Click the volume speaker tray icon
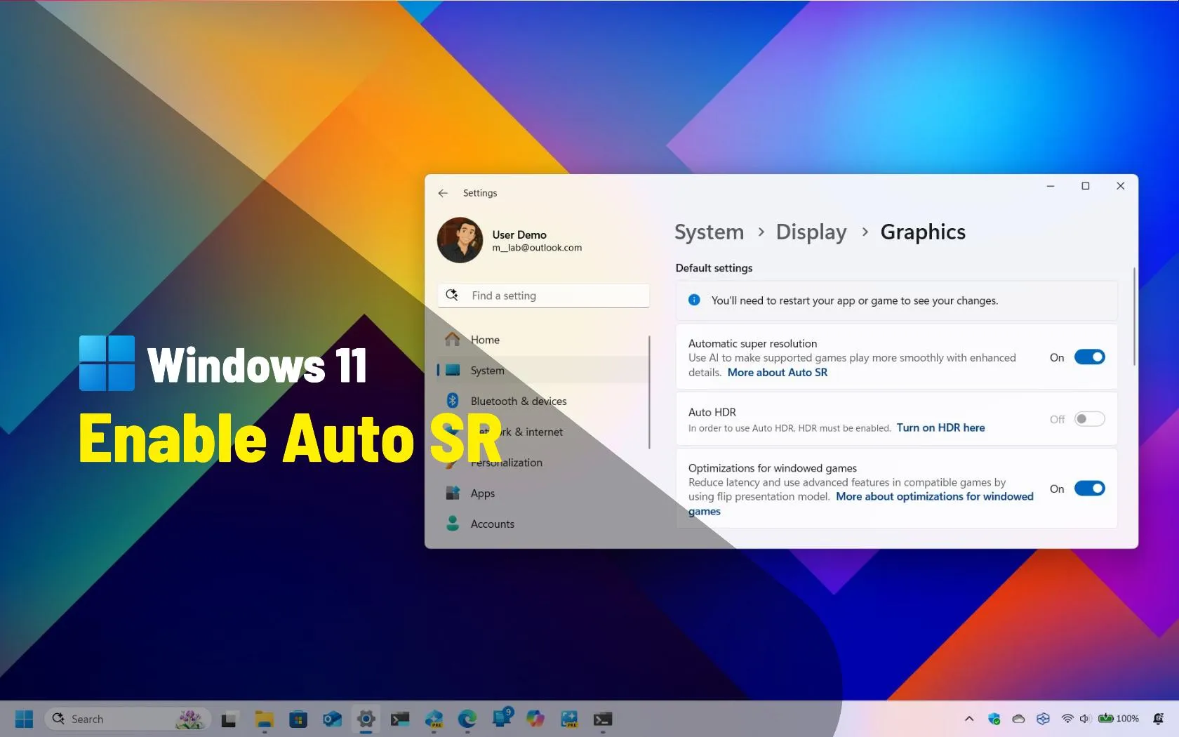1179x737 pixels. tap(1085, 719)
